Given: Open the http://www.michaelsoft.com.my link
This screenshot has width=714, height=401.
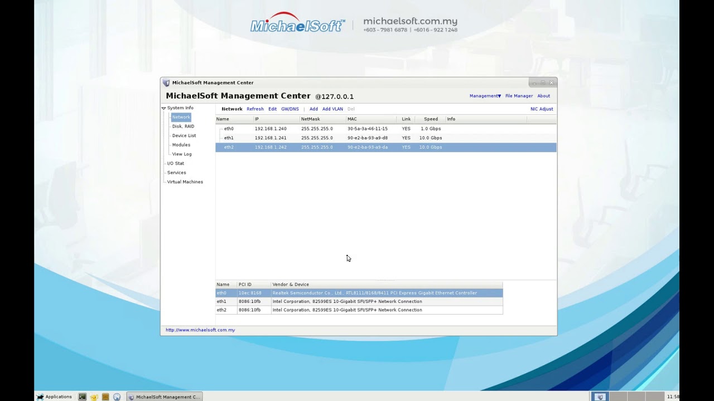Looking at the screenshot, I should 200,330.
